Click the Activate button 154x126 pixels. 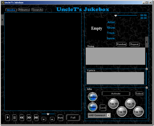[x=116, y=93]
